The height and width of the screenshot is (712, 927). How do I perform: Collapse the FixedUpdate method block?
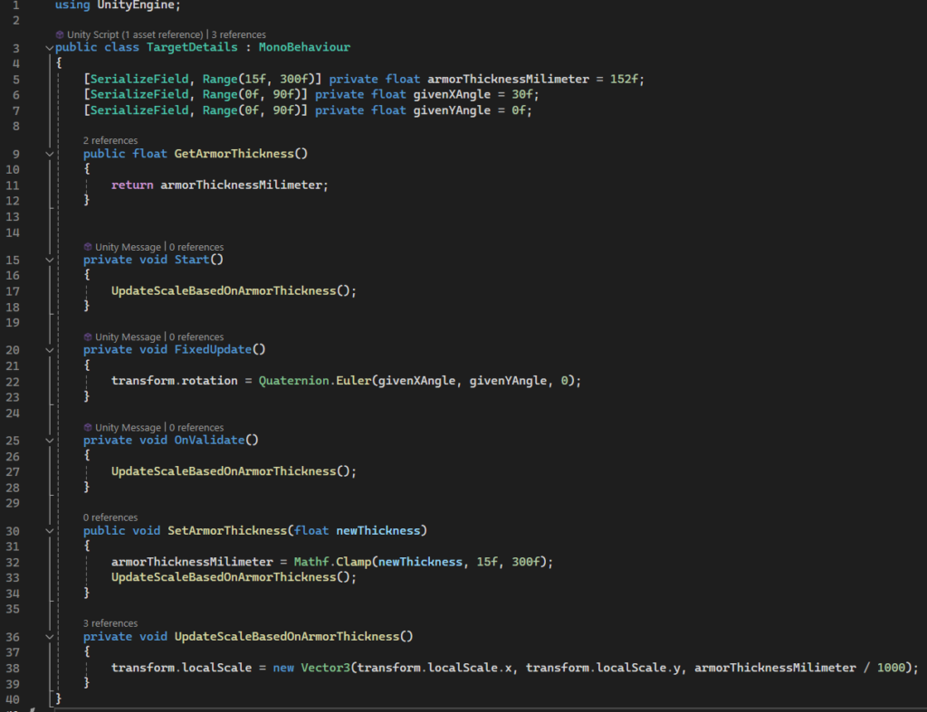click(50, 350)
